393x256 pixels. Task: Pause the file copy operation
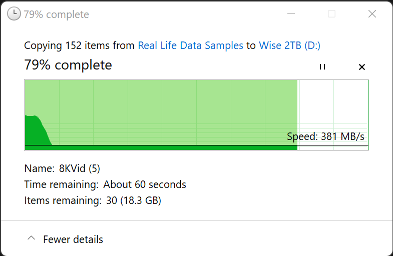pyautogui.click(x=322, y=67)
